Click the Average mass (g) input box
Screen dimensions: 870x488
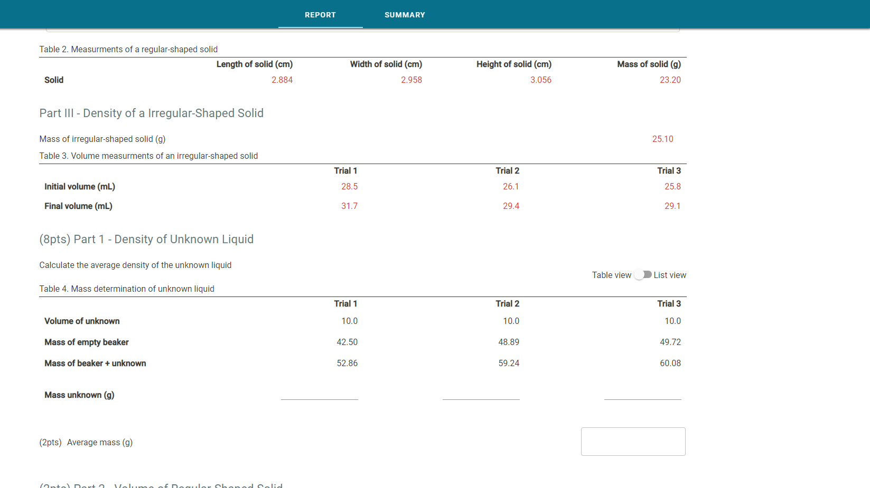tap(633, 442)
